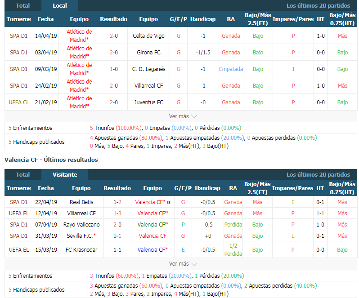Image resolution: width=359 pixels, height=298 pixels.
Task: Expand Ver más under Atlético results
Action: click(183, 116)
